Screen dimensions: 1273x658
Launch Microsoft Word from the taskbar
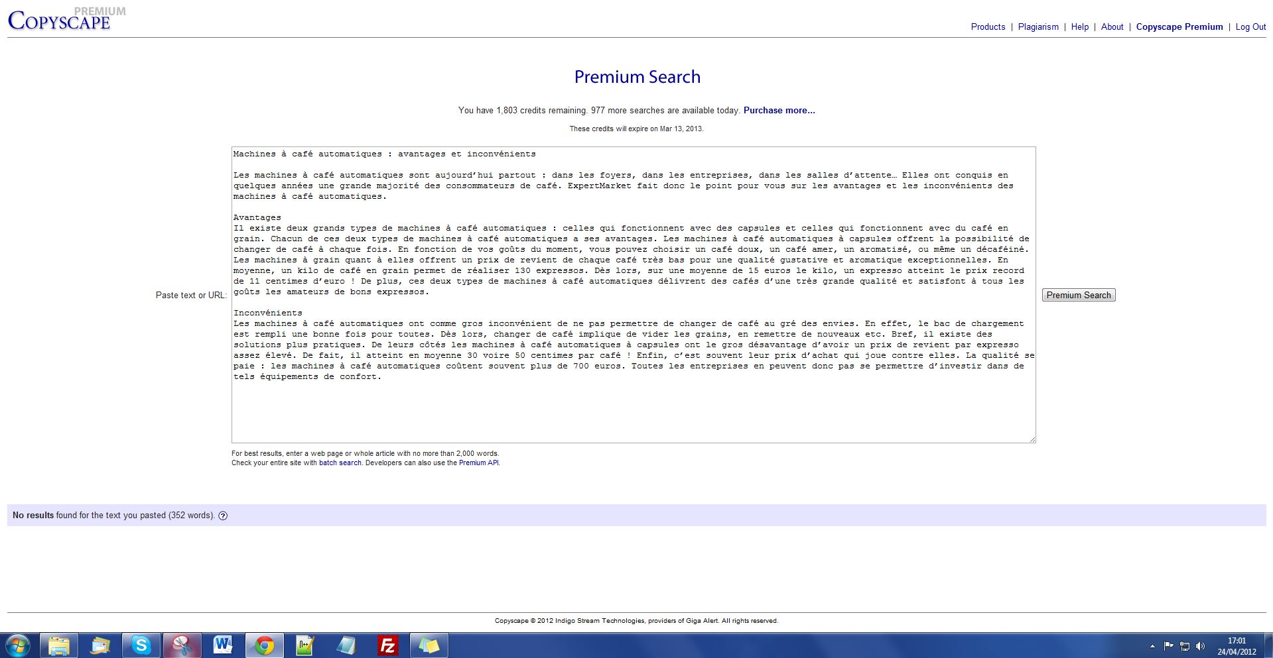click(223, 645)
